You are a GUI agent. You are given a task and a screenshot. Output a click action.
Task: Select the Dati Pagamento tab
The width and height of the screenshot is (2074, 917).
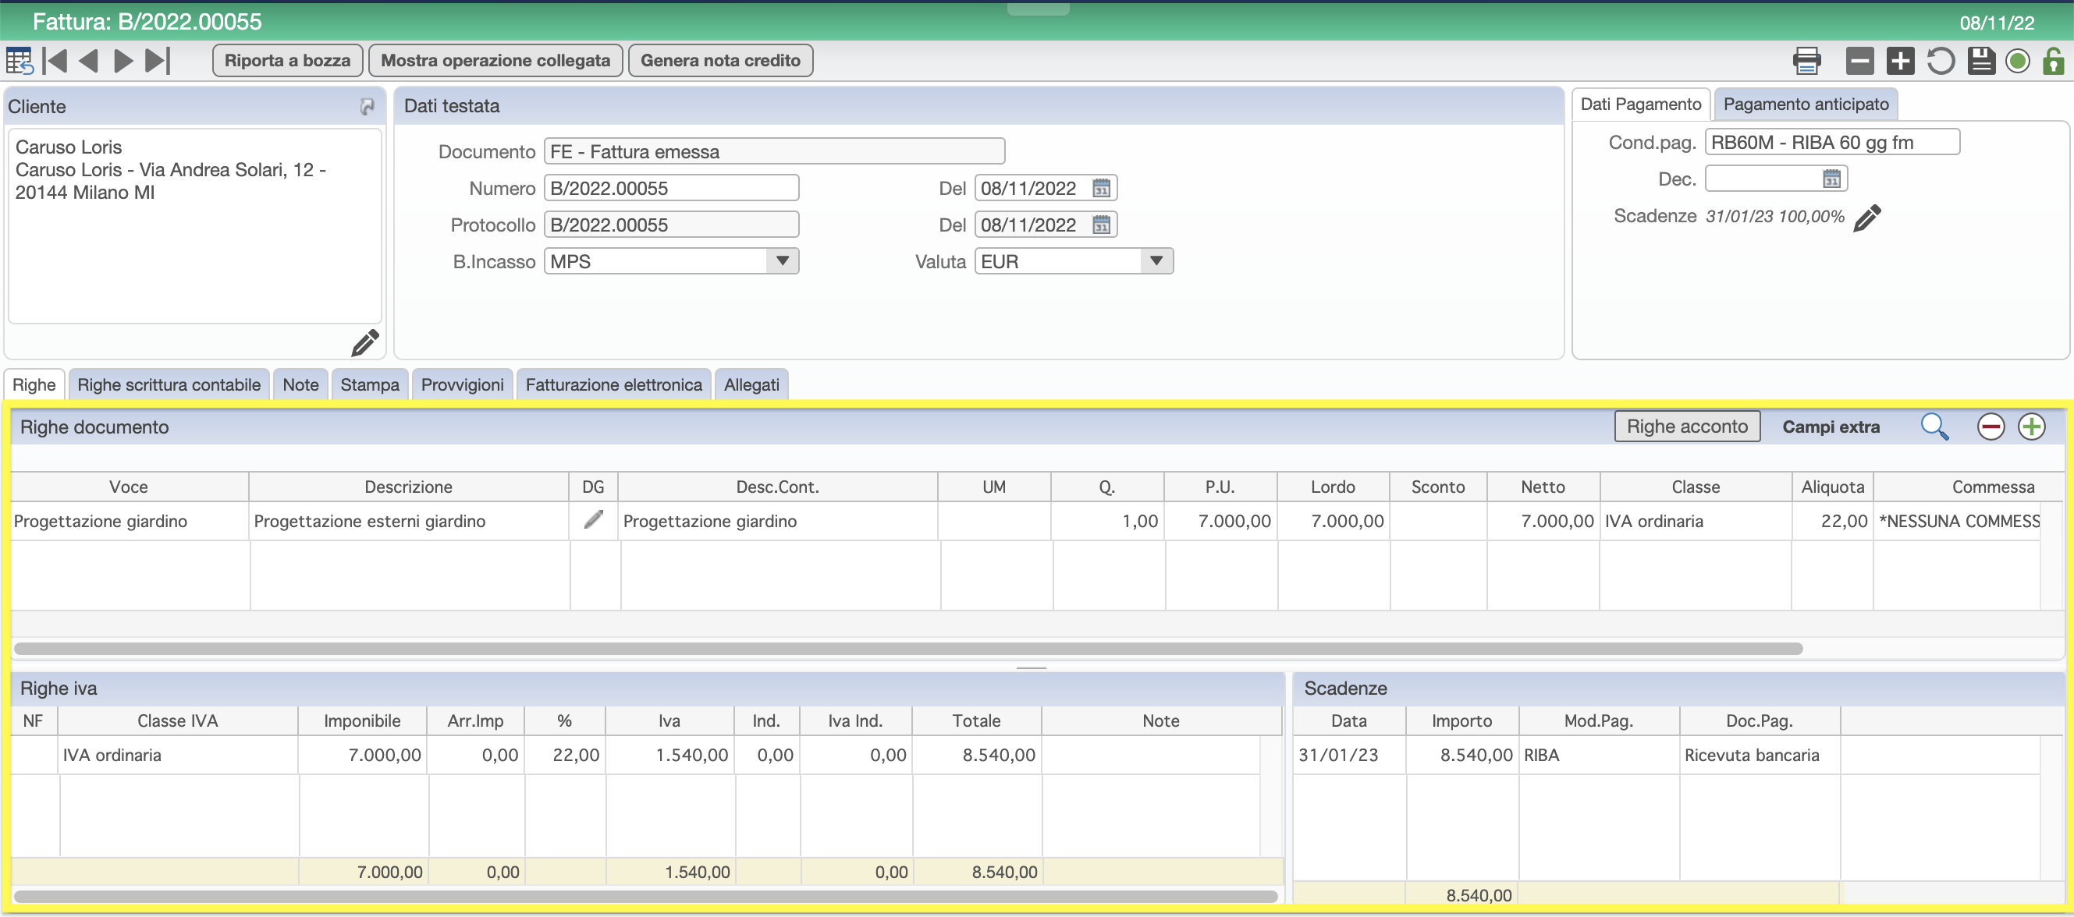(x=1640, y=104)
